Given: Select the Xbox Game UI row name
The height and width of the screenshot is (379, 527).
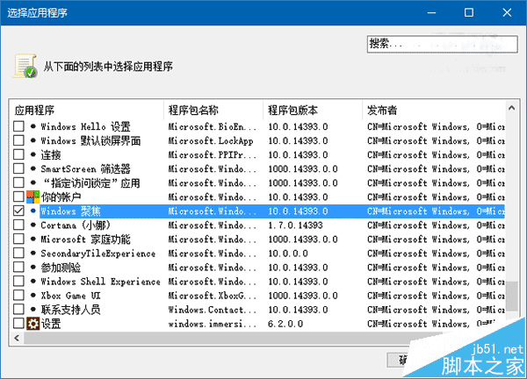Looking at the screenshot, I should pos(70,296).
